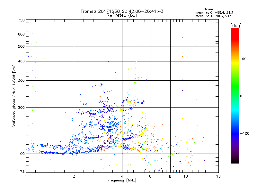
Task: Click the y-axis tick label '500'
Action: pyautogui.click(x=22, y=46)
